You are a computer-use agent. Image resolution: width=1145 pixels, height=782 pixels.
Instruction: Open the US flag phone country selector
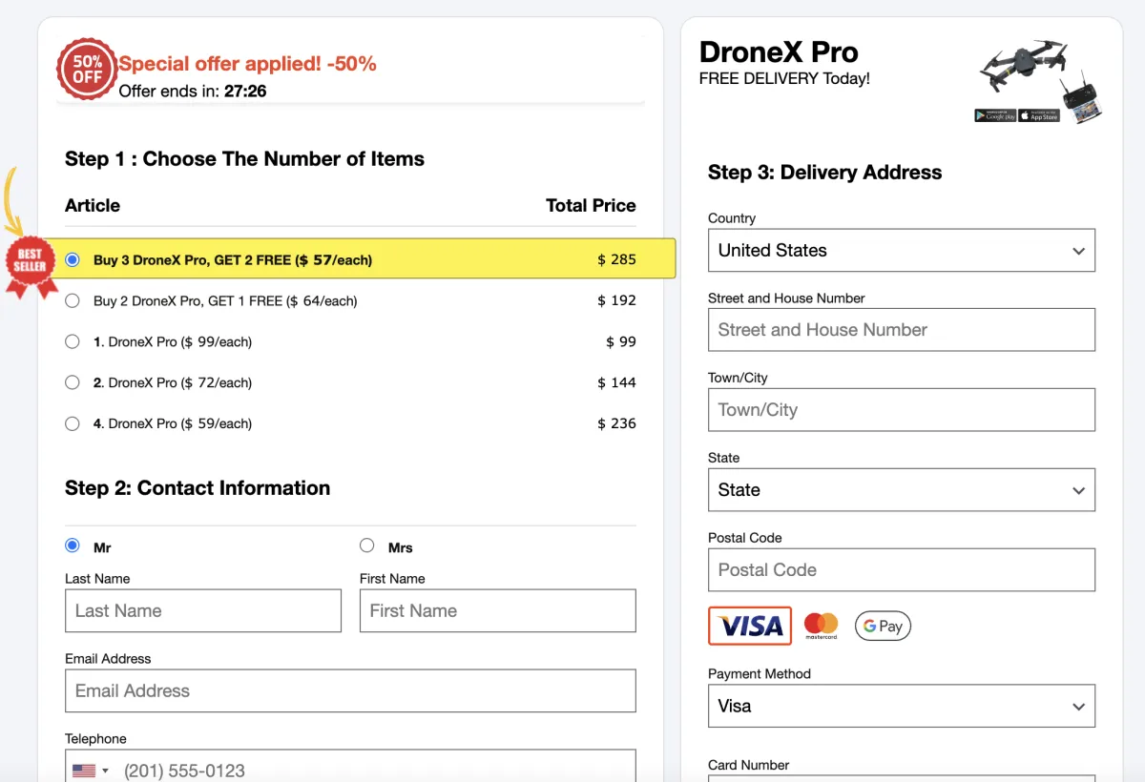tap(91, 771)
